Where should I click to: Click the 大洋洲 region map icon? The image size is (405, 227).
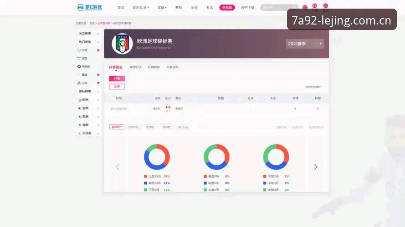click(x=80, y=133)
